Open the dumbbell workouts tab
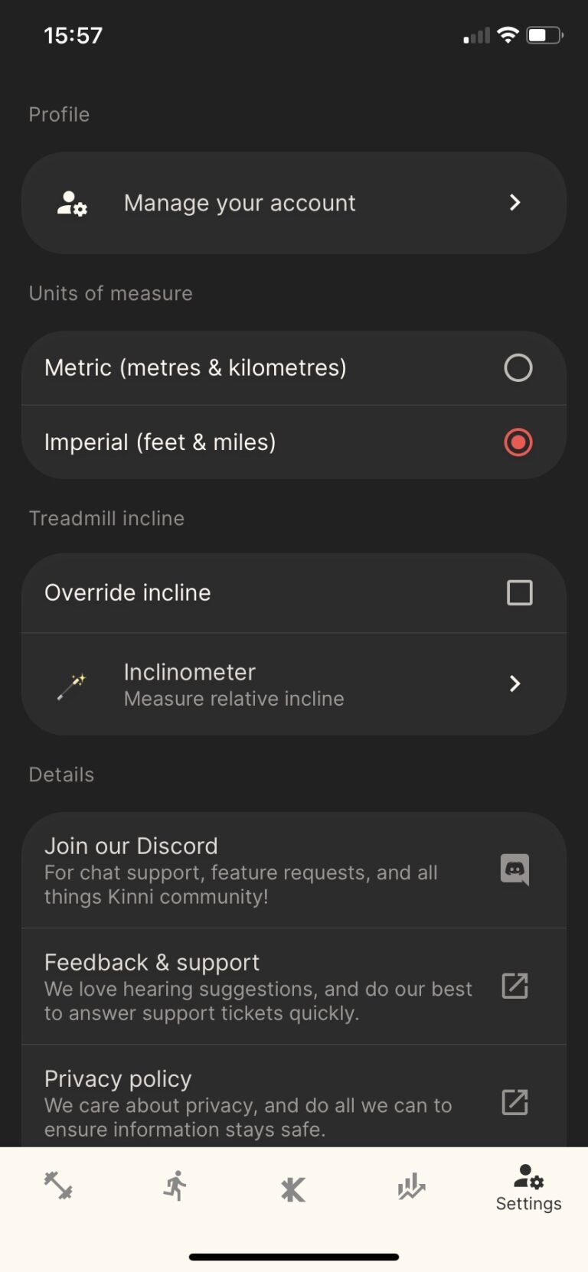588x1272 pixels. pyautogui.click(x=58, y=1186)
